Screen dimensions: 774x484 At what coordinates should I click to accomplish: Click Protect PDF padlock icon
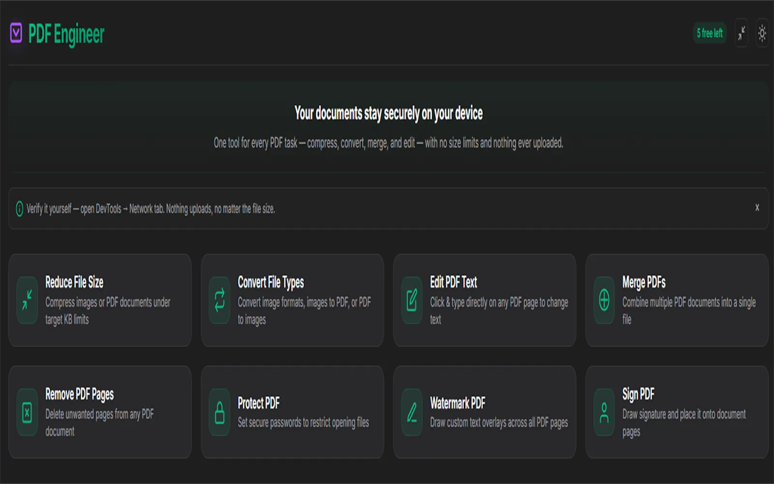pyautogui.click(x=220, y=412)
